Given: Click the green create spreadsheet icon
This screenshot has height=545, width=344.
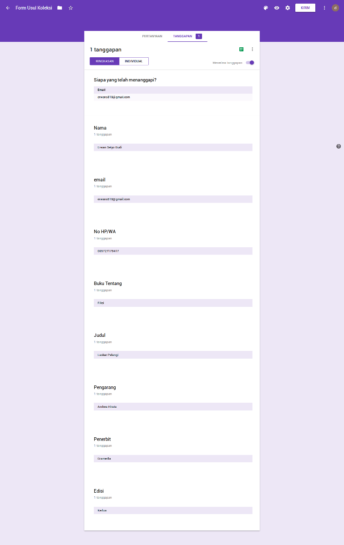Looking at the screenshot, I should point(241,49).
